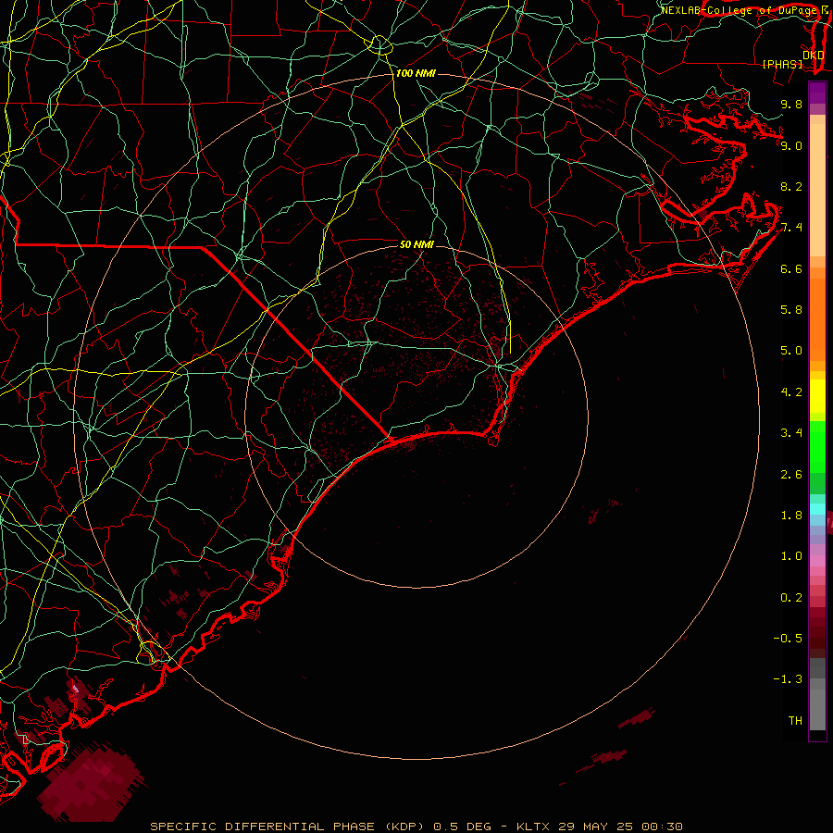Click the 50 NMI range ring label
The height and width of the screenshot is (833, 833).
[x=416, y=244]
